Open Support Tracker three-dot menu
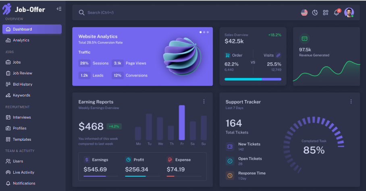The height and width of the screenshot is (191, 366). 351,101
